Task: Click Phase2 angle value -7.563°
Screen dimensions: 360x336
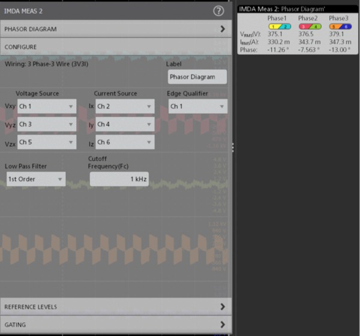Action: [309, 50]
